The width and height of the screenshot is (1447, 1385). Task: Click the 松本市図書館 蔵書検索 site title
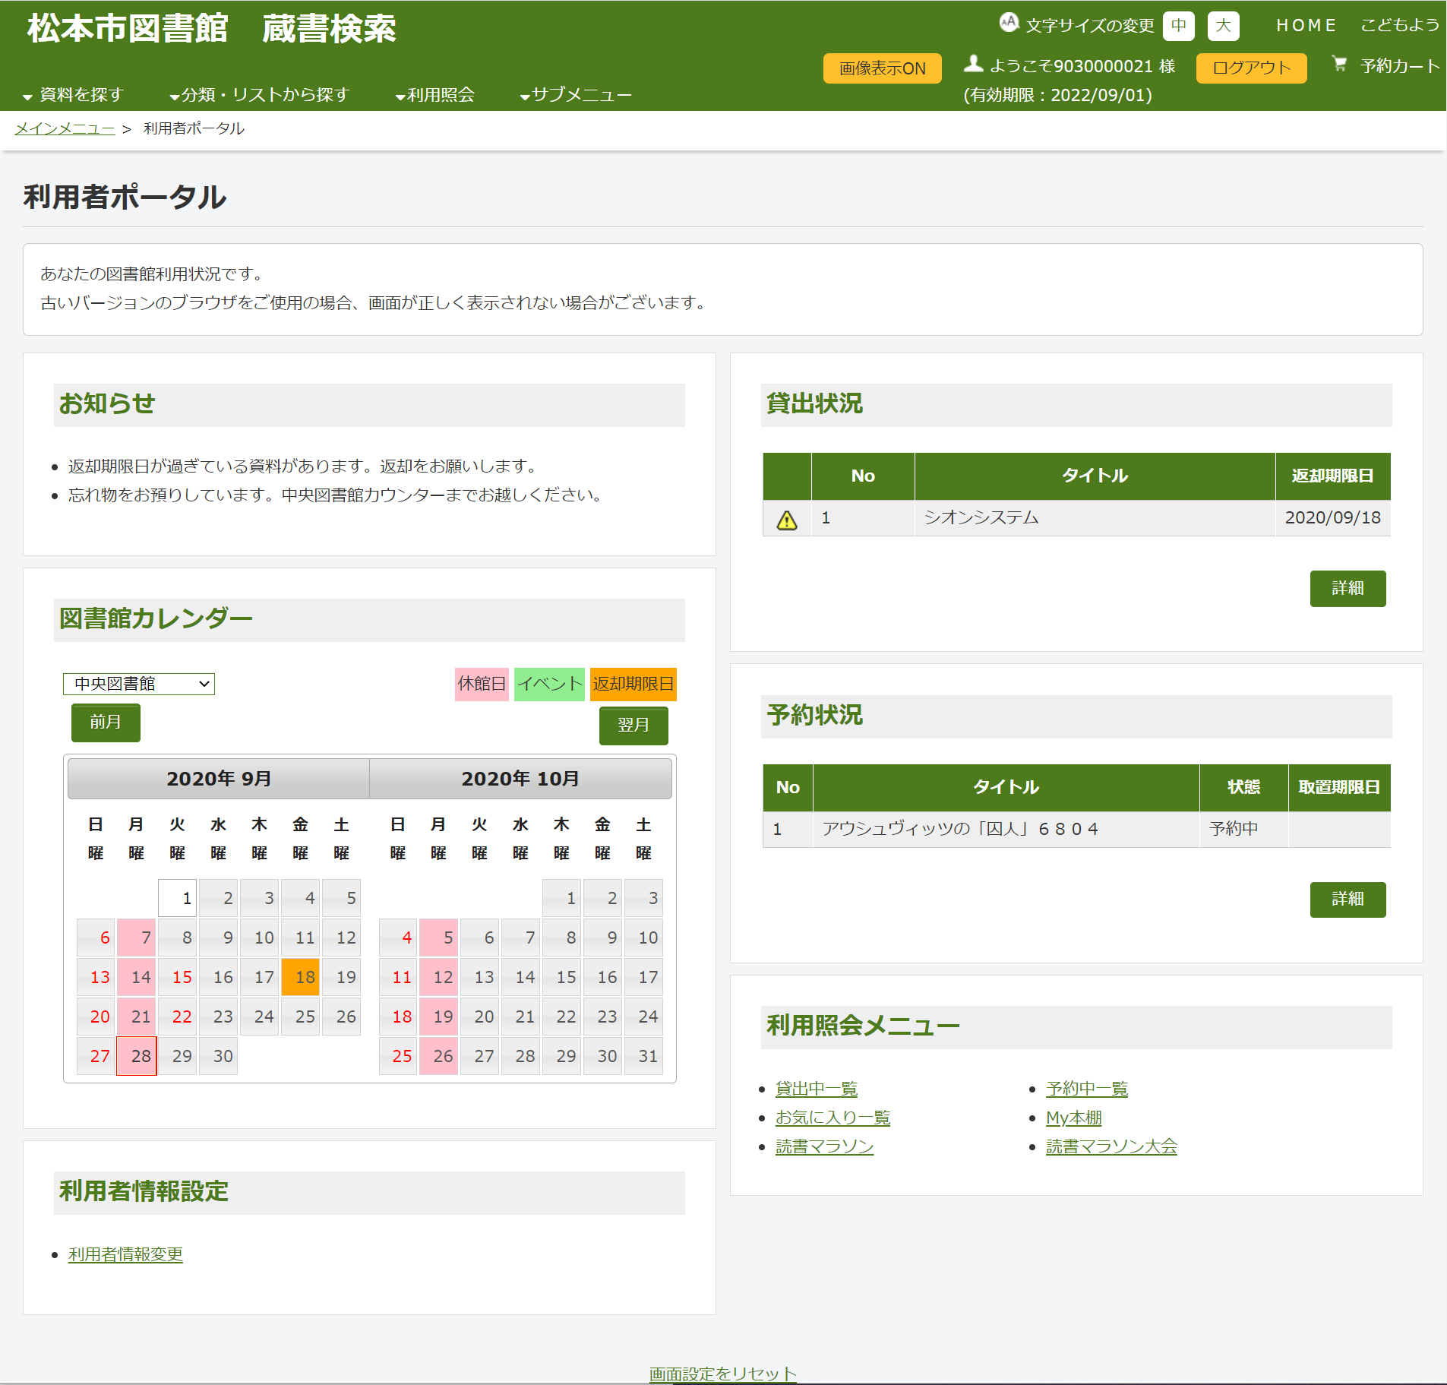point(211,29)
